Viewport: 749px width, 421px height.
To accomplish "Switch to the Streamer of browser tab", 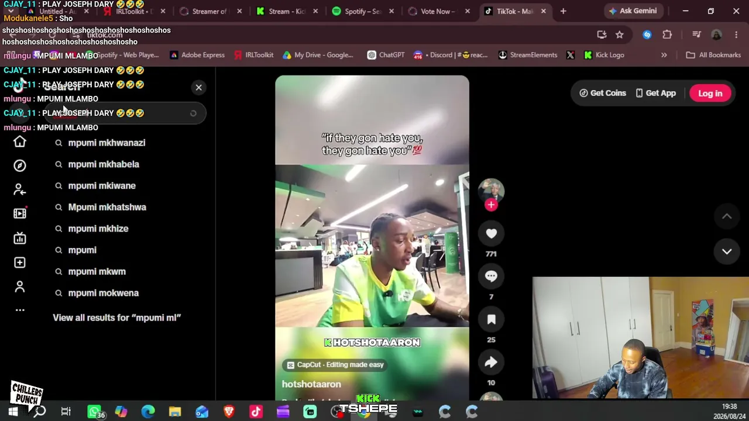I will 209,11.
